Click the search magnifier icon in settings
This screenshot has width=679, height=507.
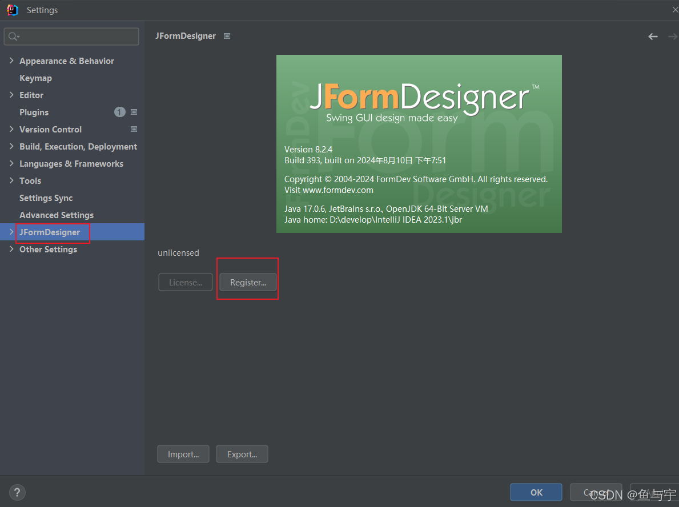coord(14,37)
